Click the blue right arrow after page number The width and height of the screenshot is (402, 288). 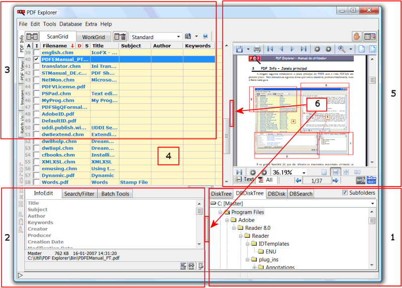pyautogui.click(x=335, y=181)
